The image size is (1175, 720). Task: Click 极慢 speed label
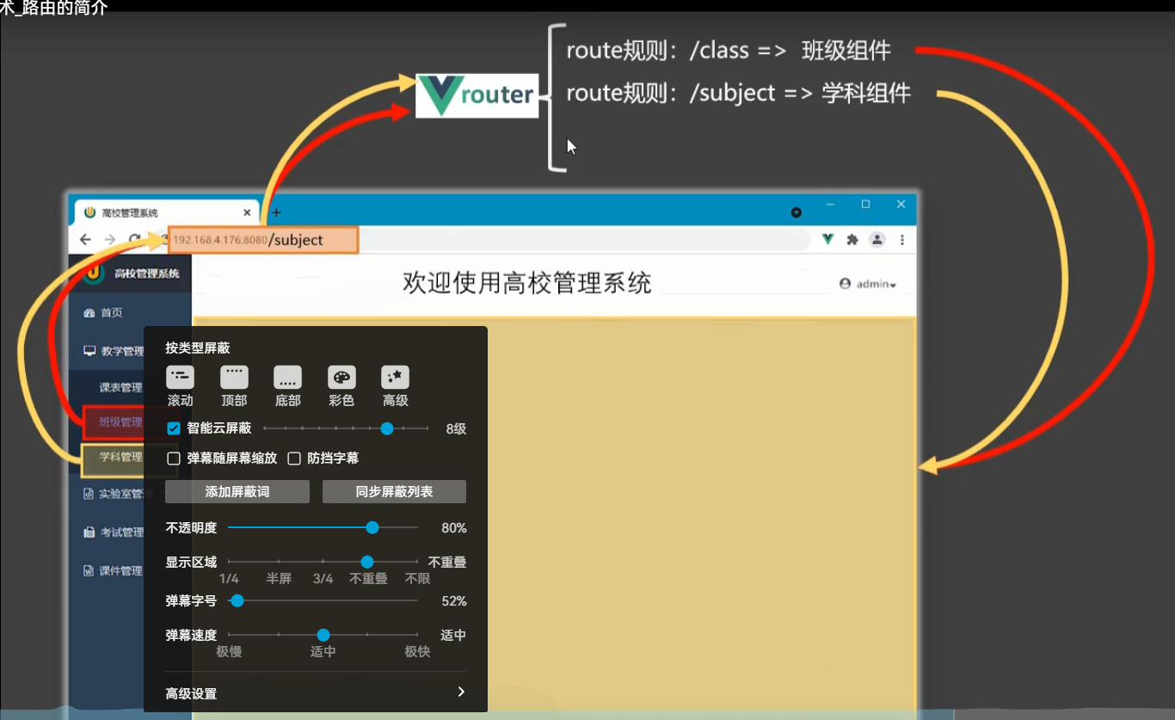tap(229, 652)
